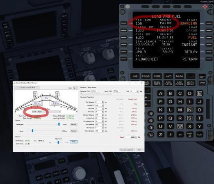Image resolution: width=214 pixels, height=184 pixels.
Task: Tap the letter Z key on MCDU
Action: [161, 135]
